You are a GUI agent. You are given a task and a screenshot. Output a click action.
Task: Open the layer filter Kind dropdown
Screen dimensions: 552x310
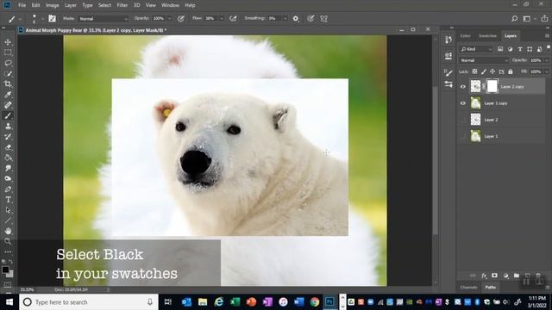tap(476, 49)
